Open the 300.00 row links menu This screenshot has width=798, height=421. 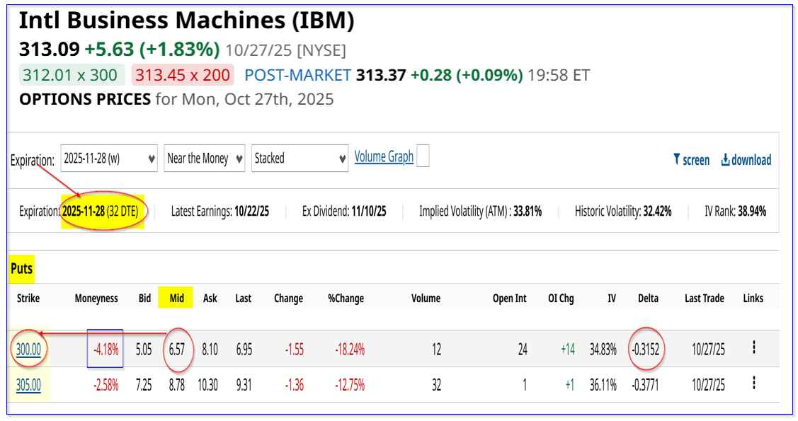(x=753, y=347)
